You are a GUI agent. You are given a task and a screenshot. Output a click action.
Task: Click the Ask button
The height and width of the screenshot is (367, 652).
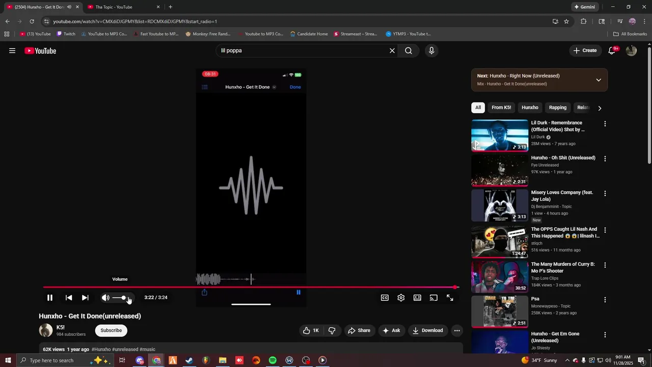[391, 330]
